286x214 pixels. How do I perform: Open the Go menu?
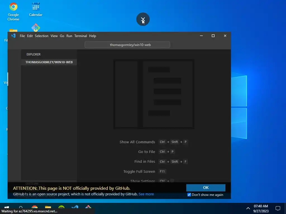point(62,36)
